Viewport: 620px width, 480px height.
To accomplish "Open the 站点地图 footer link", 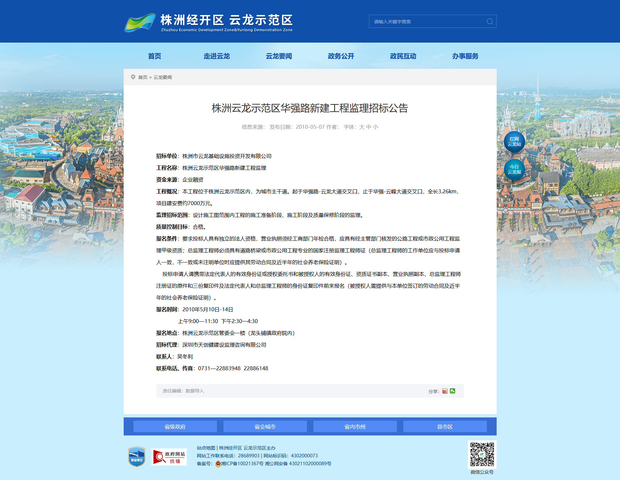I will (206, 448).
